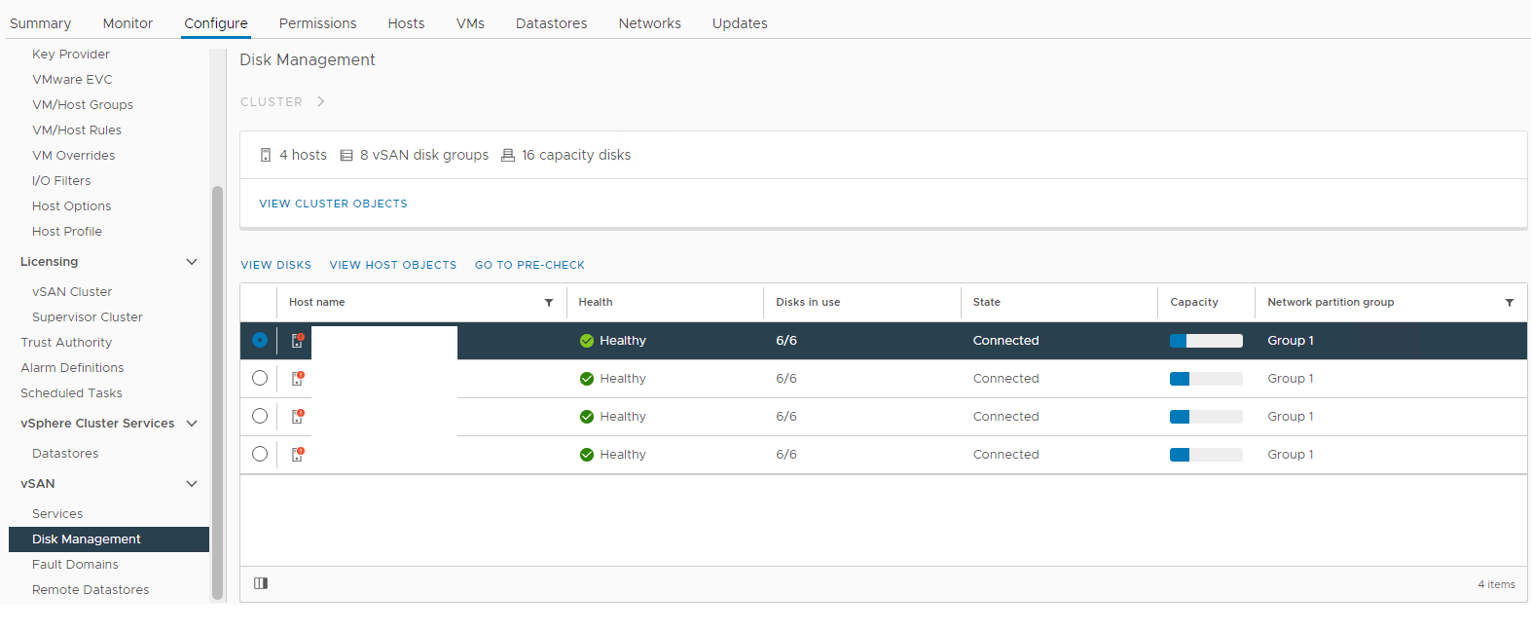
Task: Click the hosts icon beside '4 hosts'
Action: pos(266,156)
